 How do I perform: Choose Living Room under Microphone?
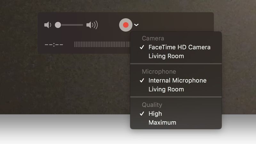click(176, 89)
